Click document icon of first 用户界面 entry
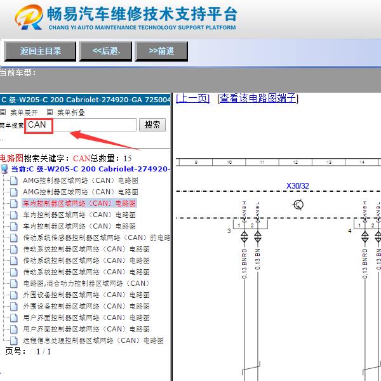The height and width of the screenshot is (381, 381). pyautogui.click(x=13, y=318)
